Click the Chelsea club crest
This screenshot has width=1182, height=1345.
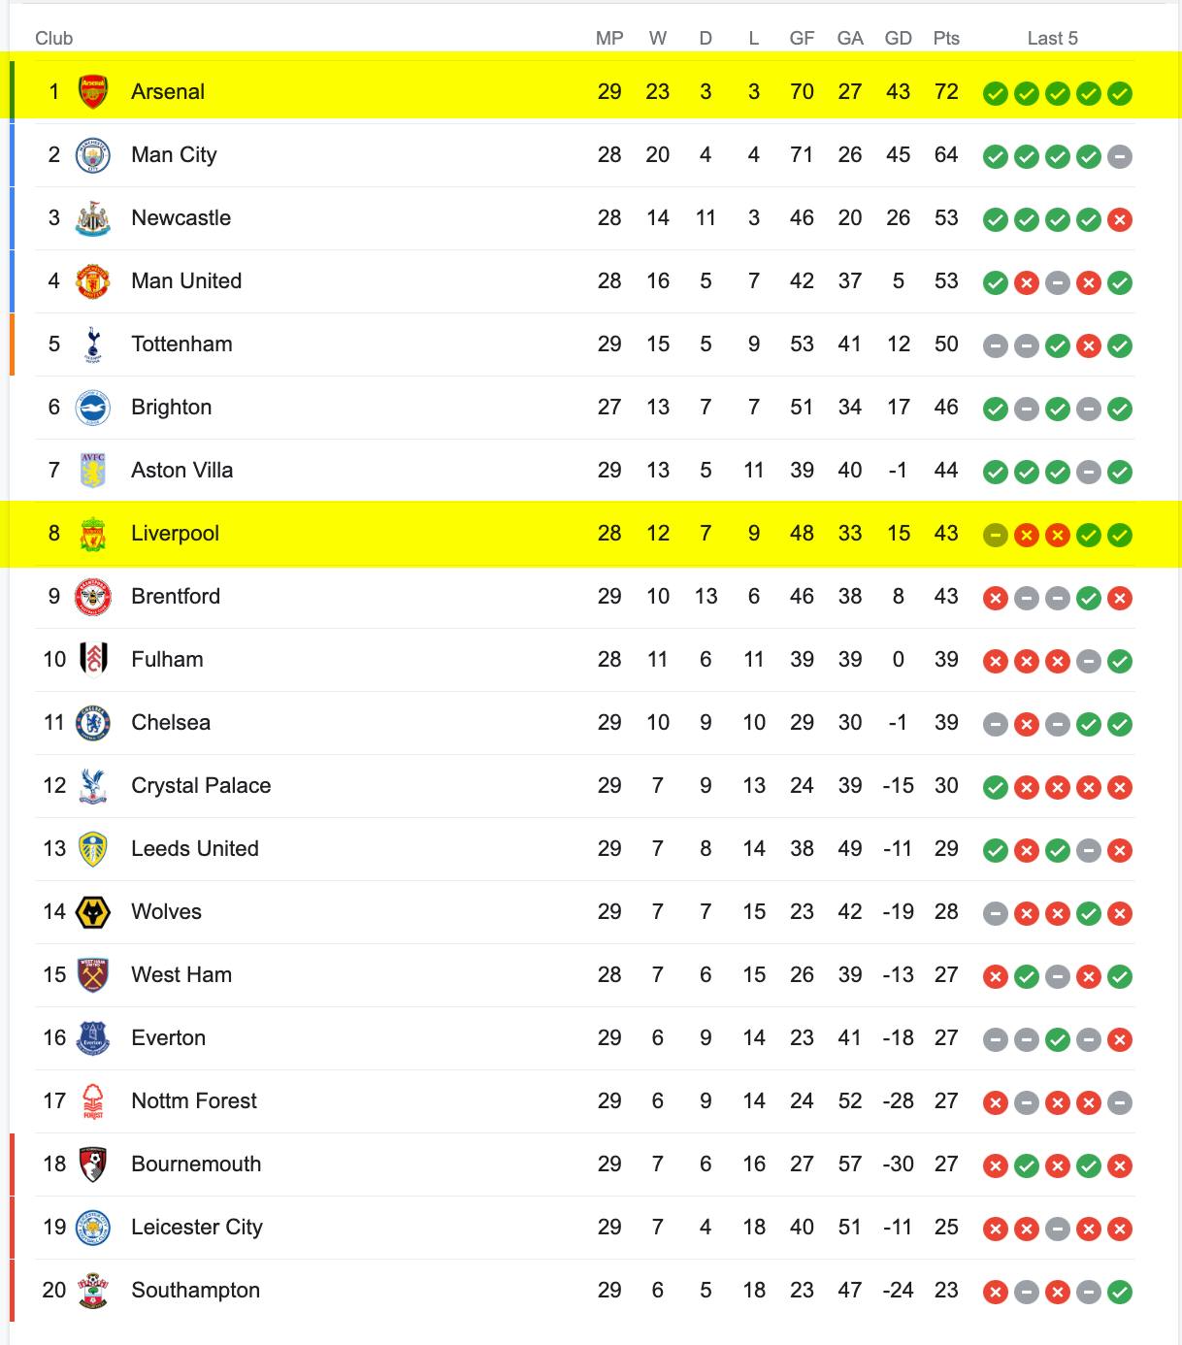tap(93, 723)
